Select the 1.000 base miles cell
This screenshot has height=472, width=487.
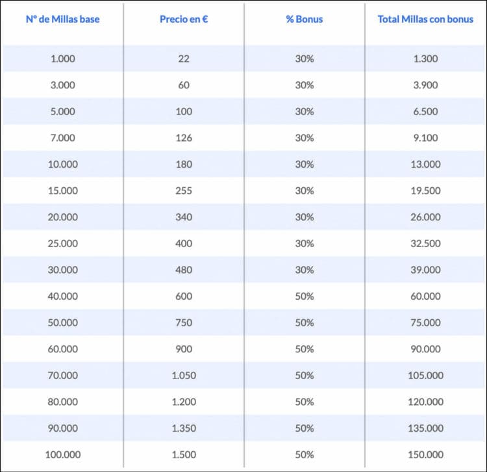click(x=62, y=59)
